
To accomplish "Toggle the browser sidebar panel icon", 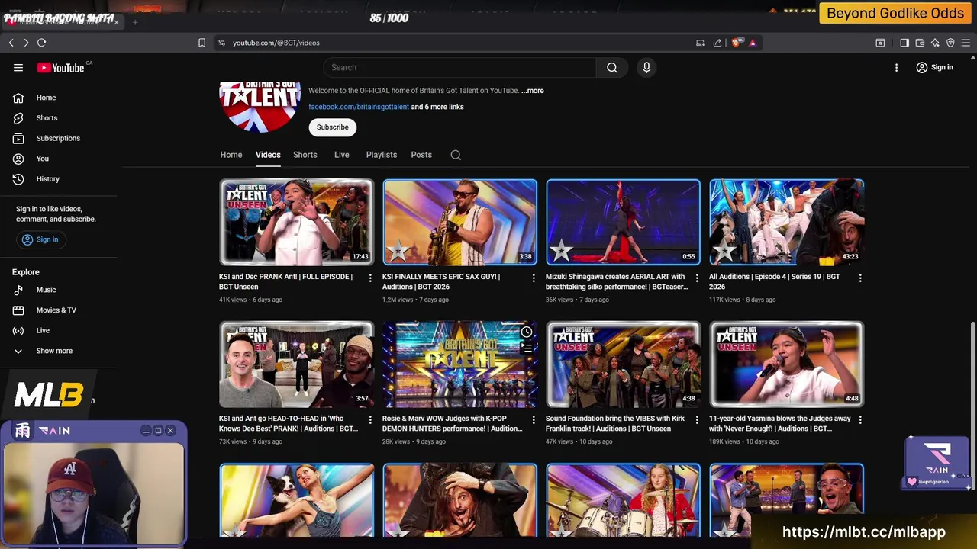I will point(904,43).
